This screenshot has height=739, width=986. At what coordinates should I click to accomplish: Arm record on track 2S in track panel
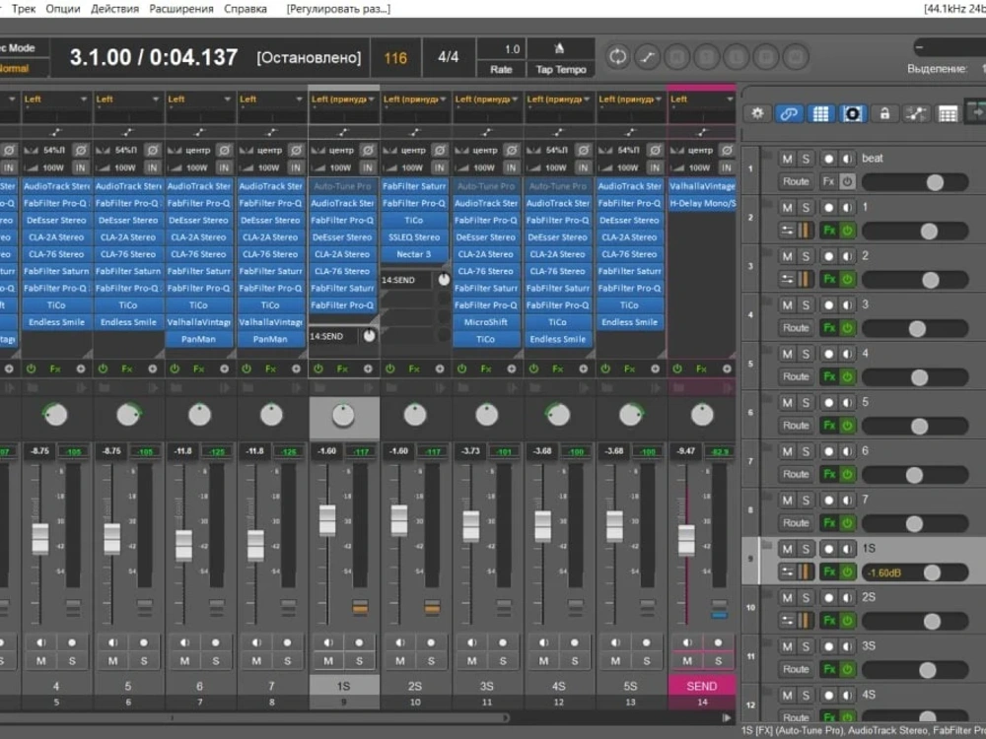pyautogui.click(x=829, y=598)
